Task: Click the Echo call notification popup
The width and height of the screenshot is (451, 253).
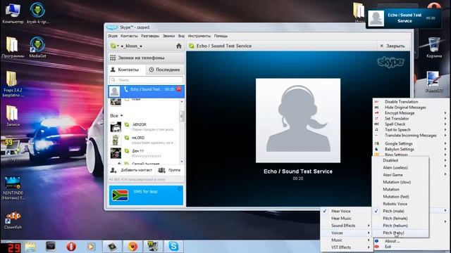Action: pyautogui.click(x=404, y=18)
